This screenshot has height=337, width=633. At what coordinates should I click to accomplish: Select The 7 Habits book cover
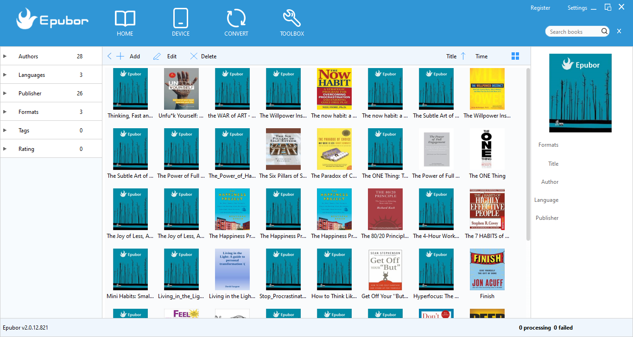487,209
